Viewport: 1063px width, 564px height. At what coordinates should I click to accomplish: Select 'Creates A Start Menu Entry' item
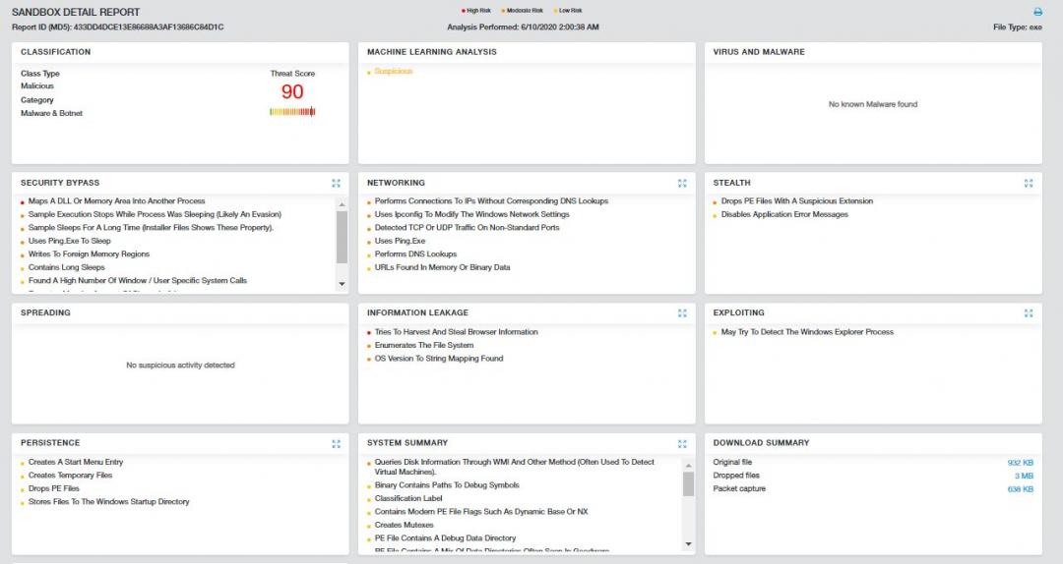pos(76,462)
